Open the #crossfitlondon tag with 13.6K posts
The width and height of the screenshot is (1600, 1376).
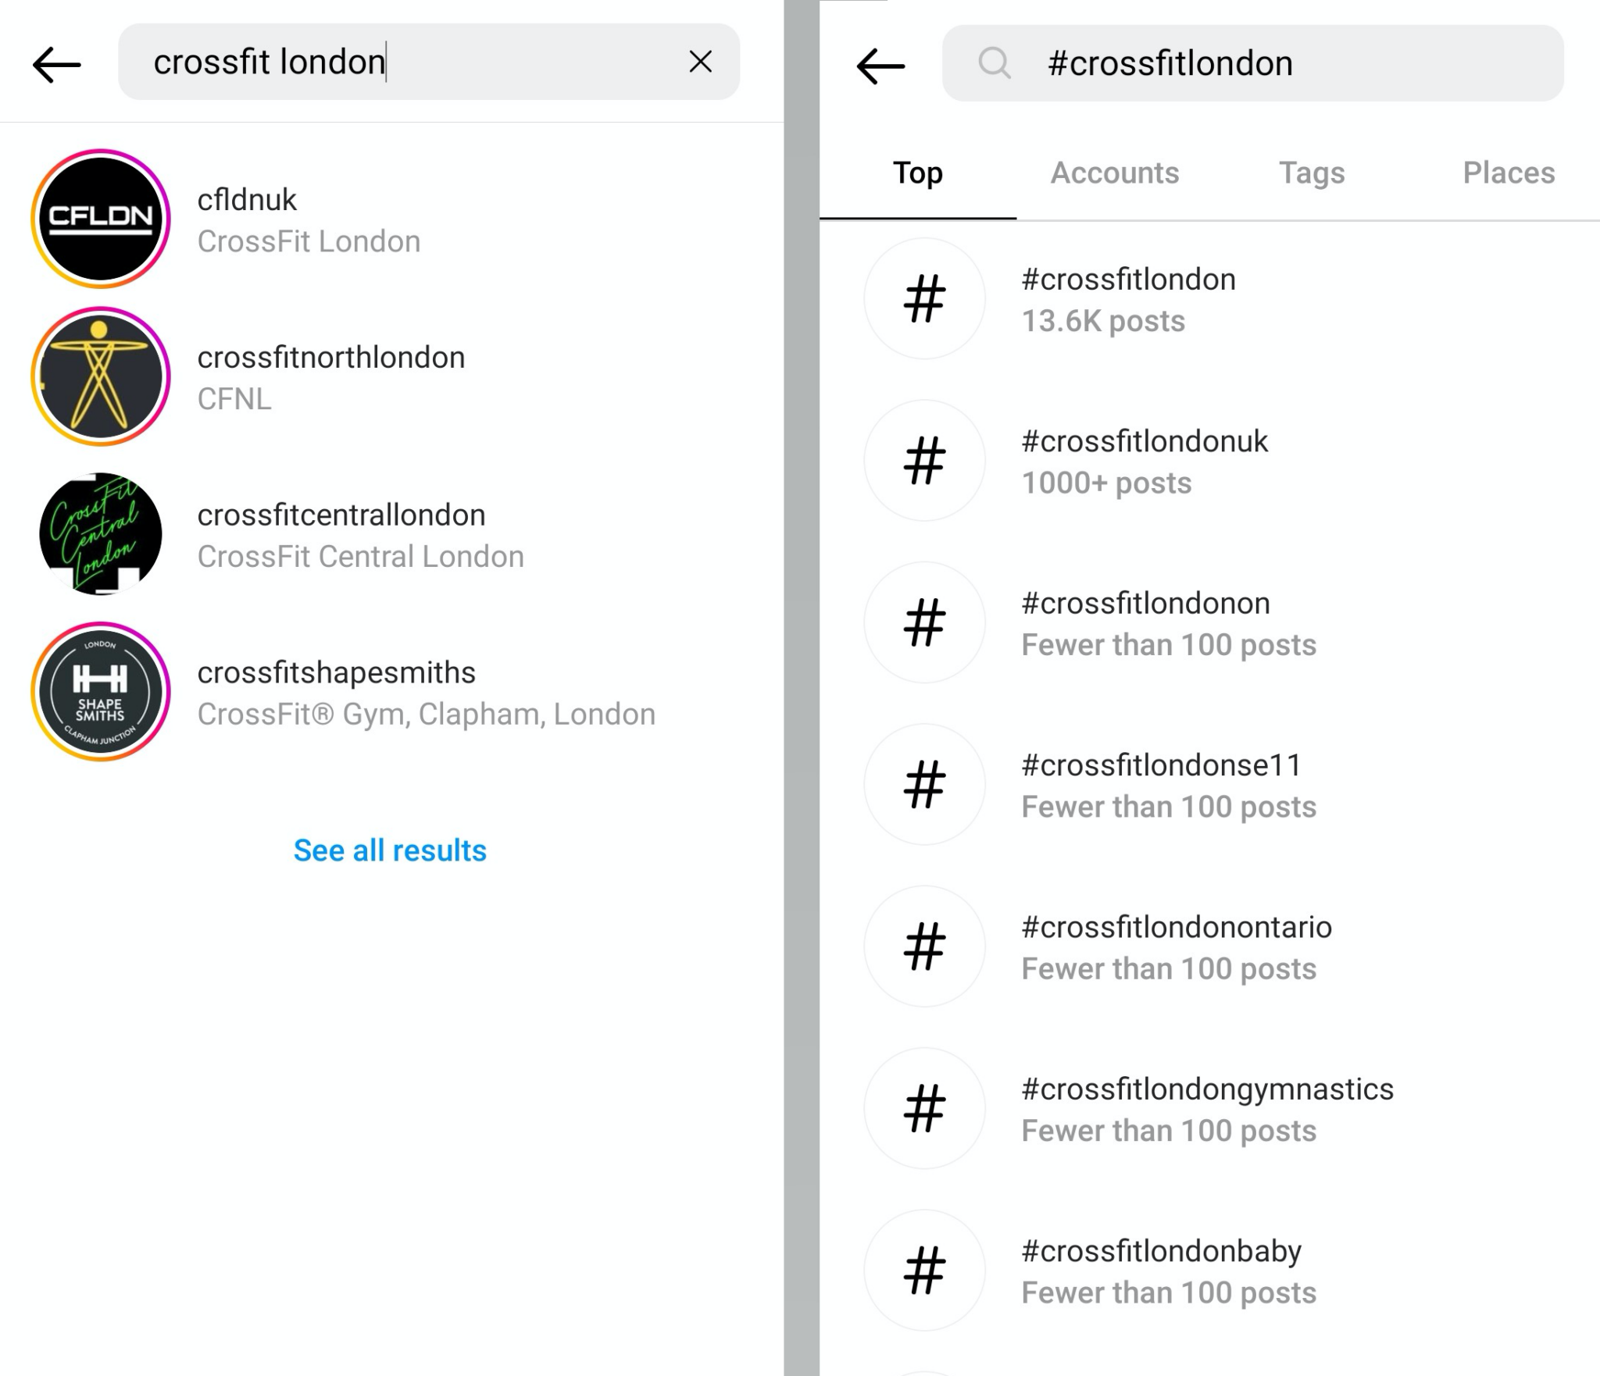coord(1128,299)
